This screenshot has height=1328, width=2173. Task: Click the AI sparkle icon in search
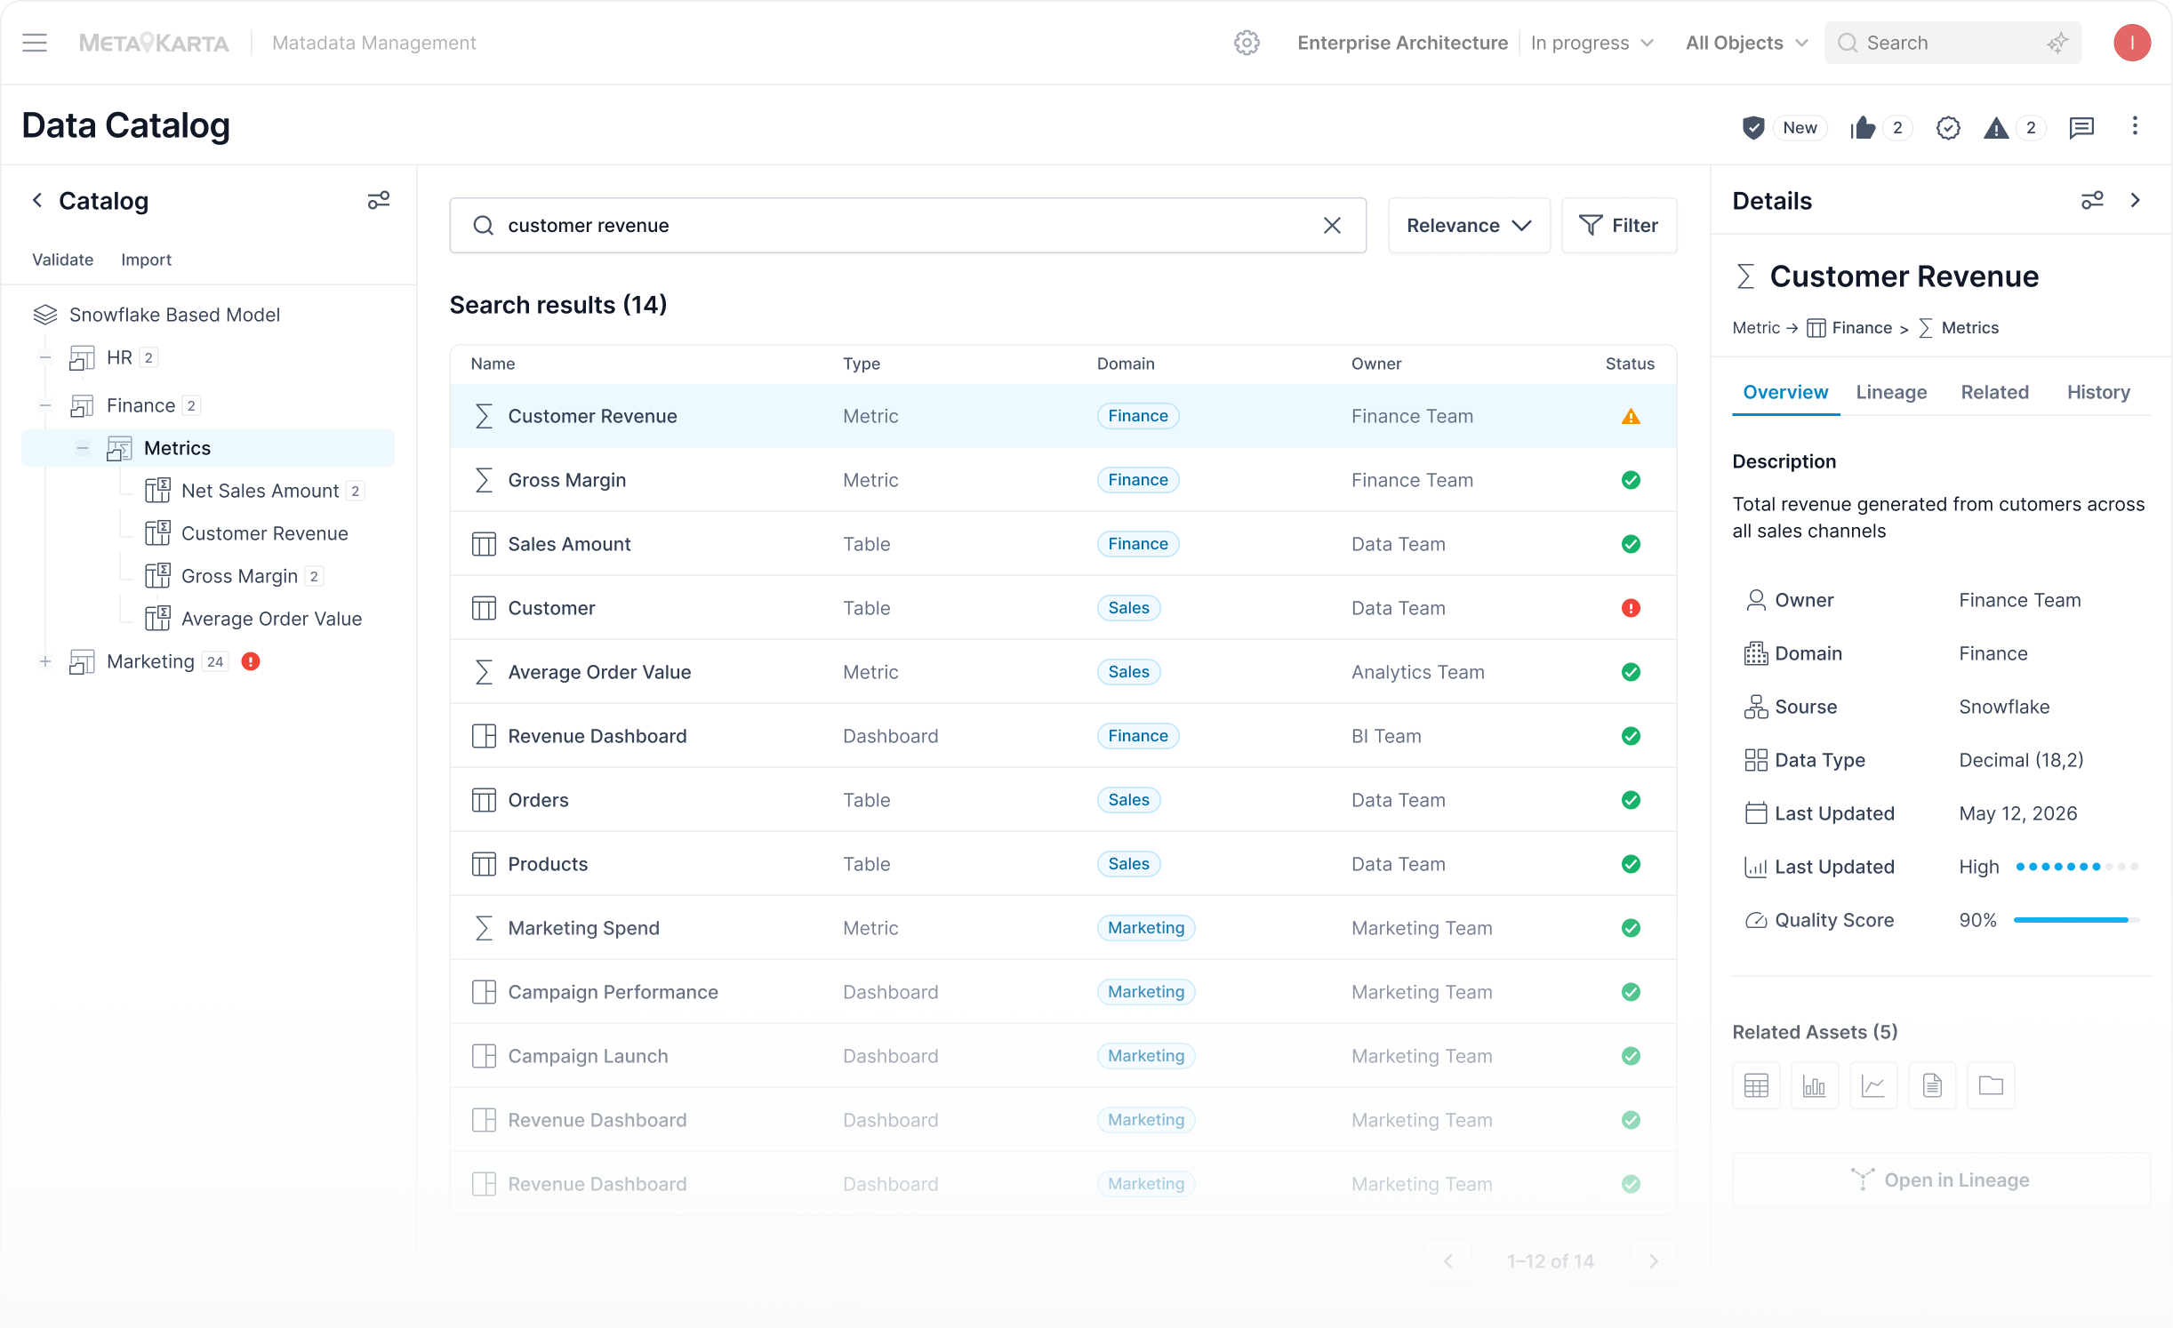click(2057, 43)
